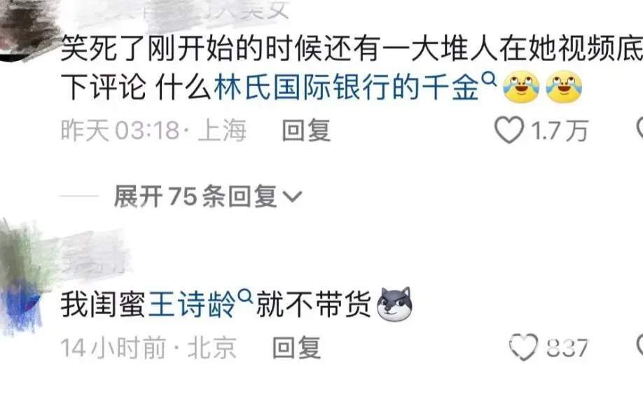
Task: Tap the second crying-laughing emoji
Action: tap(564, 87)
